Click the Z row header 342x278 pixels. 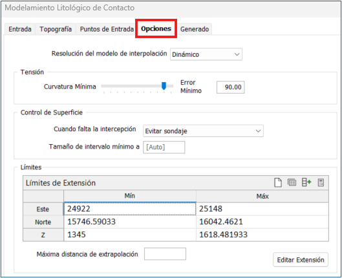coord(43,235)
